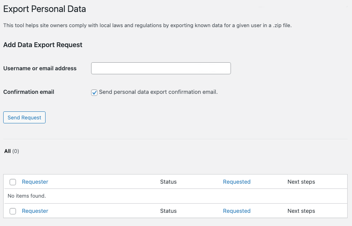
Task: Sort by Requester in the table header
Action: point(35,182)
